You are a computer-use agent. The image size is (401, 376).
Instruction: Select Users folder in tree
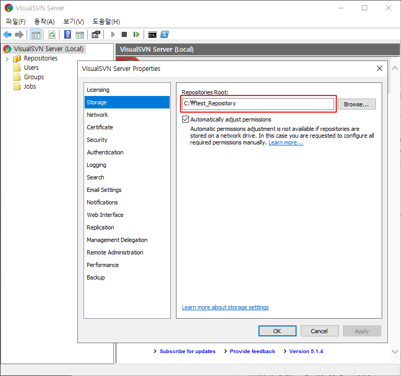click(31, 68)
